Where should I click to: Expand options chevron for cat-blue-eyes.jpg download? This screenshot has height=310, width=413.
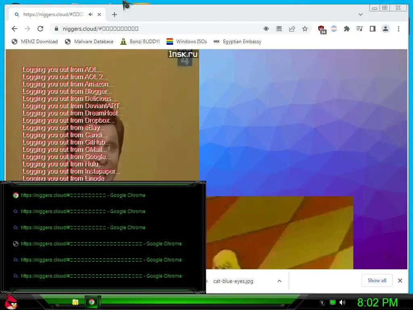click(x=280, y=281)
